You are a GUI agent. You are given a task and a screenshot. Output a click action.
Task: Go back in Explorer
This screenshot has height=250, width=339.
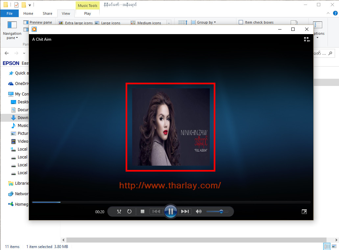pyautogui.click(x=7, y=53)
